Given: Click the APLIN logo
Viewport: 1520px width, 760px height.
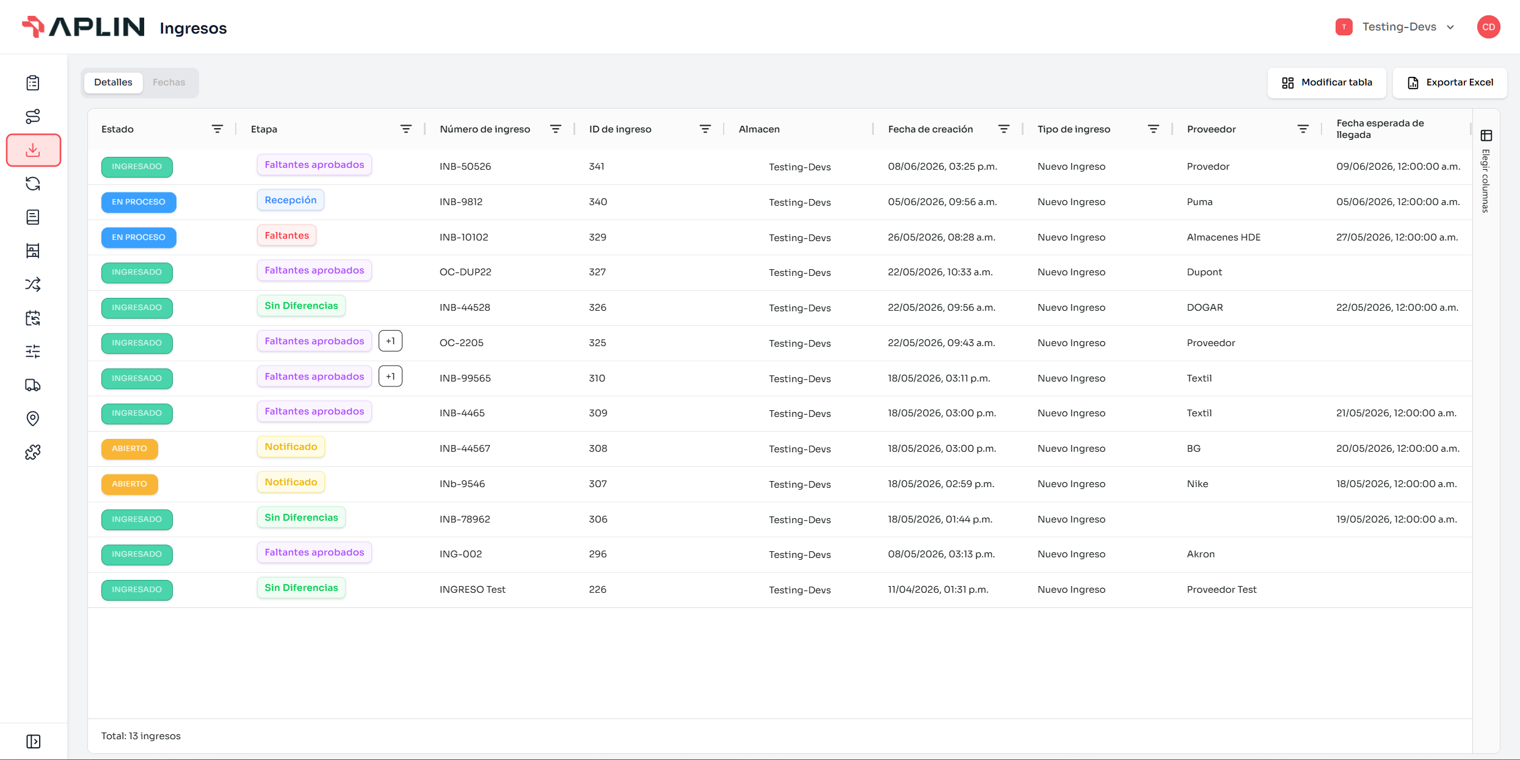Looking at the screenshot, I should [x=83, y=27].
